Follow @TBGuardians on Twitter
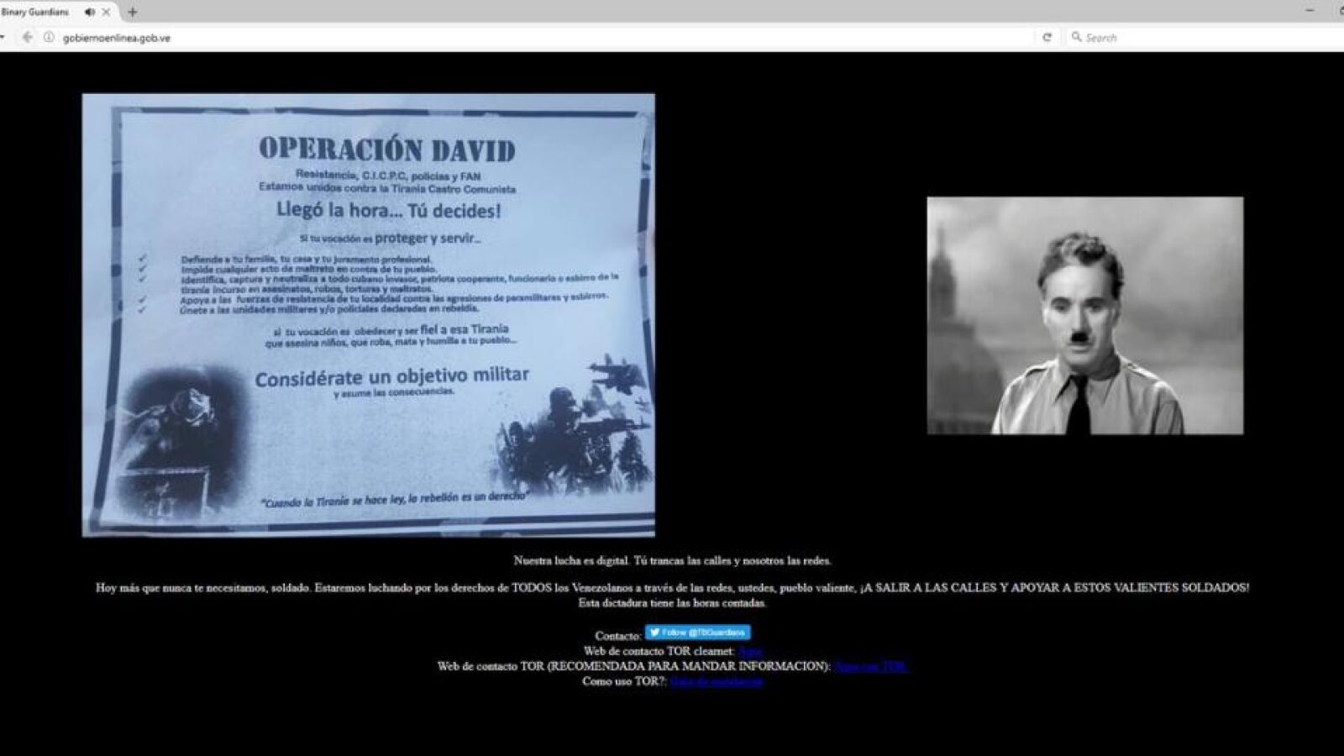 pos(697,633)
